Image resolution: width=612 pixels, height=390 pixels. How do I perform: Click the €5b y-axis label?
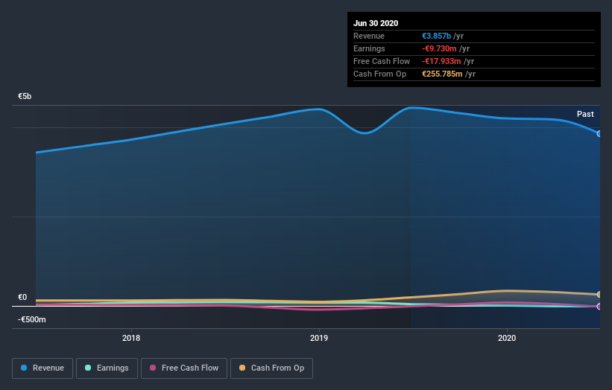point(25,96)
